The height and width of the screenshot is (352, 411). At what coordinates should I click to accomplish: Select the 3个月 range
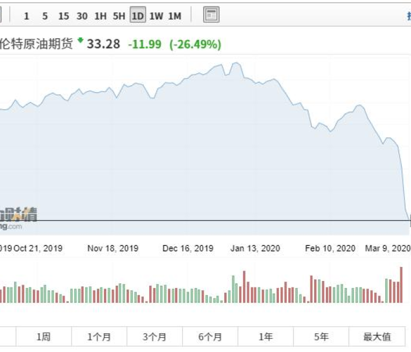point(154,337)
